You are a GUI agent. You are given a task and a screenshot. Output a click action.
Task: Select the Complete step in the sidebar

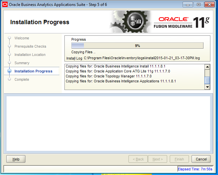coord(22,79)
